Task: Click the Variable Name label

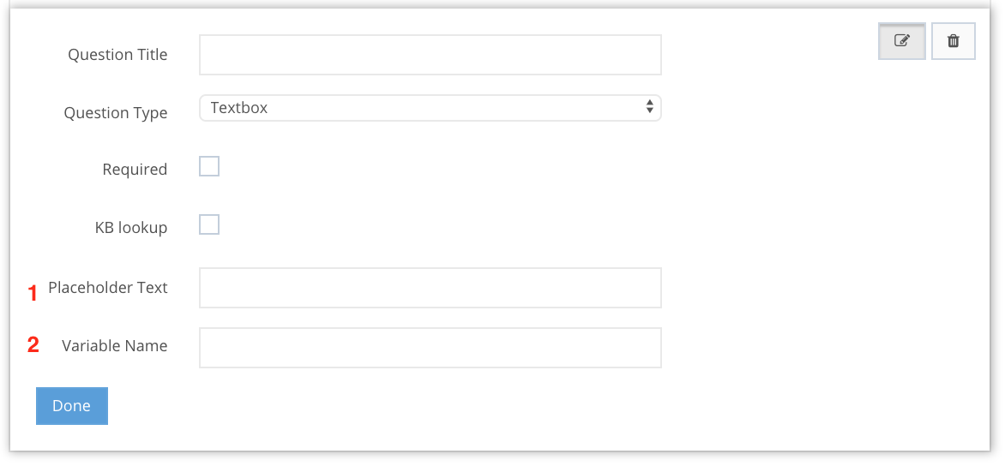Action: coord(115,346)
